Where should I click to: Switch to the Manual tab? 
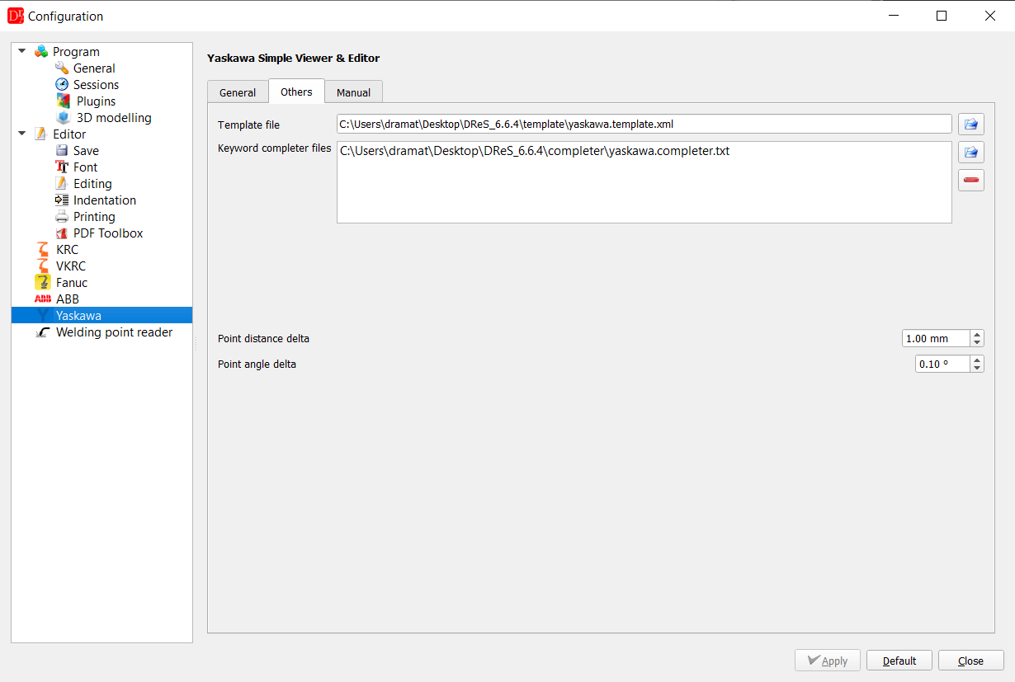point(353,92)
